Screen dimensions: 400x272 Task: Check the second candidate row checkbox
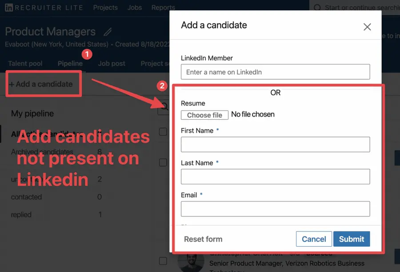(163, 162)
